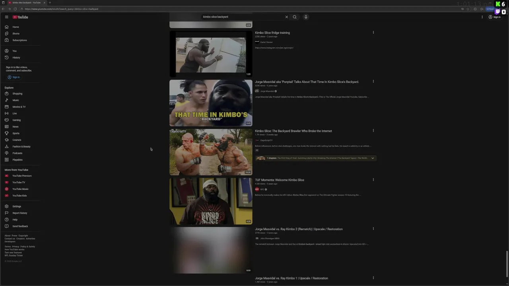This screenshot has height=286, width=509.
Task: Open Report history in sidebar
Action: point(20,213)
